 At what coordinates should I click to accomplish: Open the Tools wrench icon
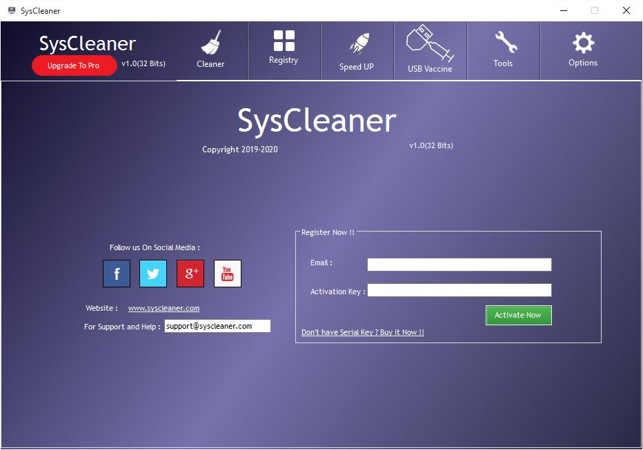tap(506, 42)
